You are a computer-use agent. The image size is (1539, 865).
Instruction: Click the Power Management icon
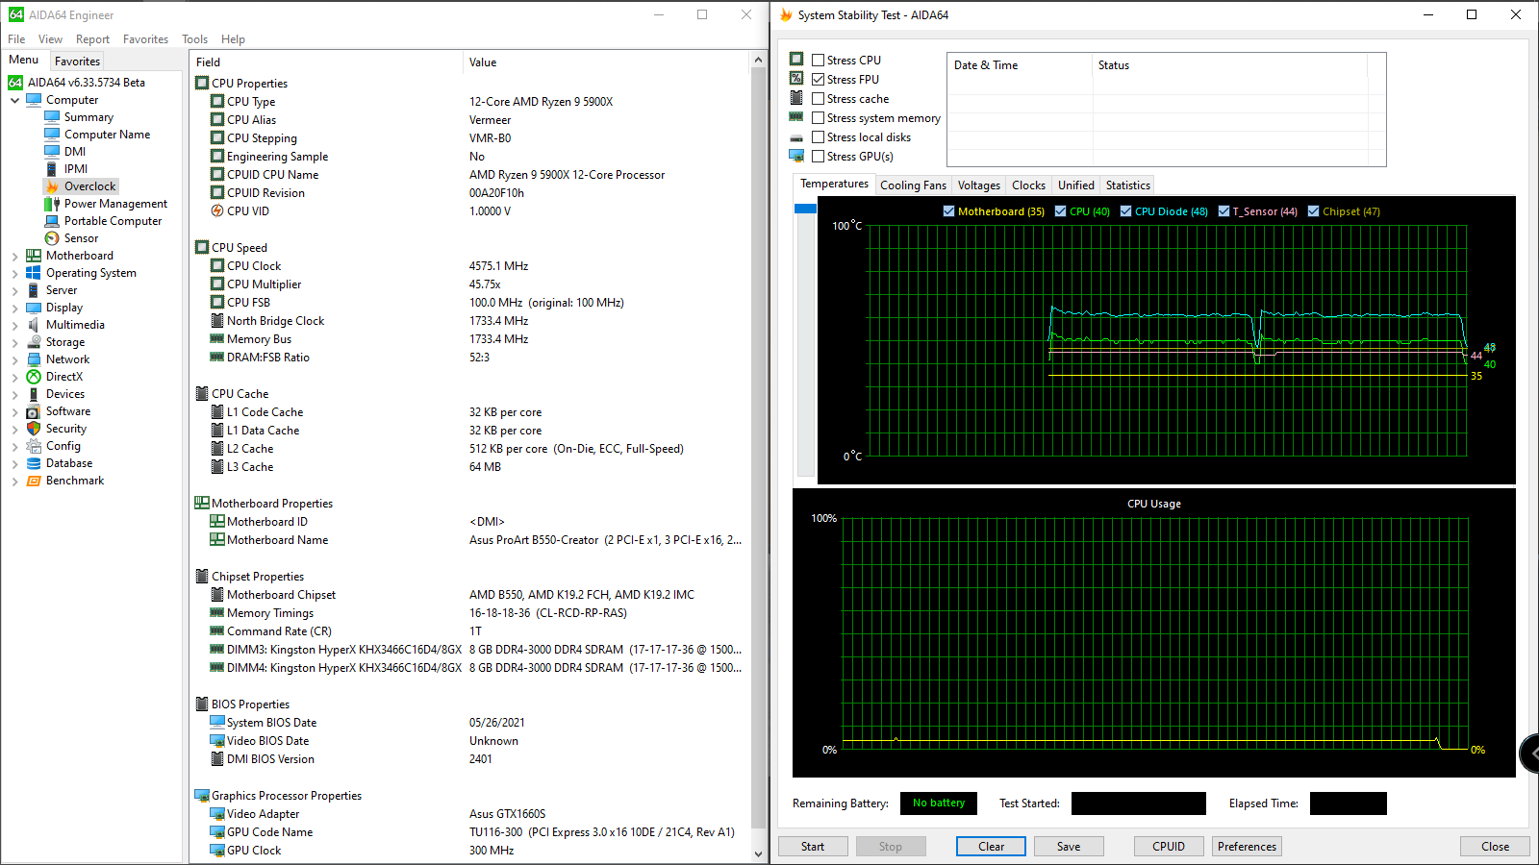coord(52,204)
